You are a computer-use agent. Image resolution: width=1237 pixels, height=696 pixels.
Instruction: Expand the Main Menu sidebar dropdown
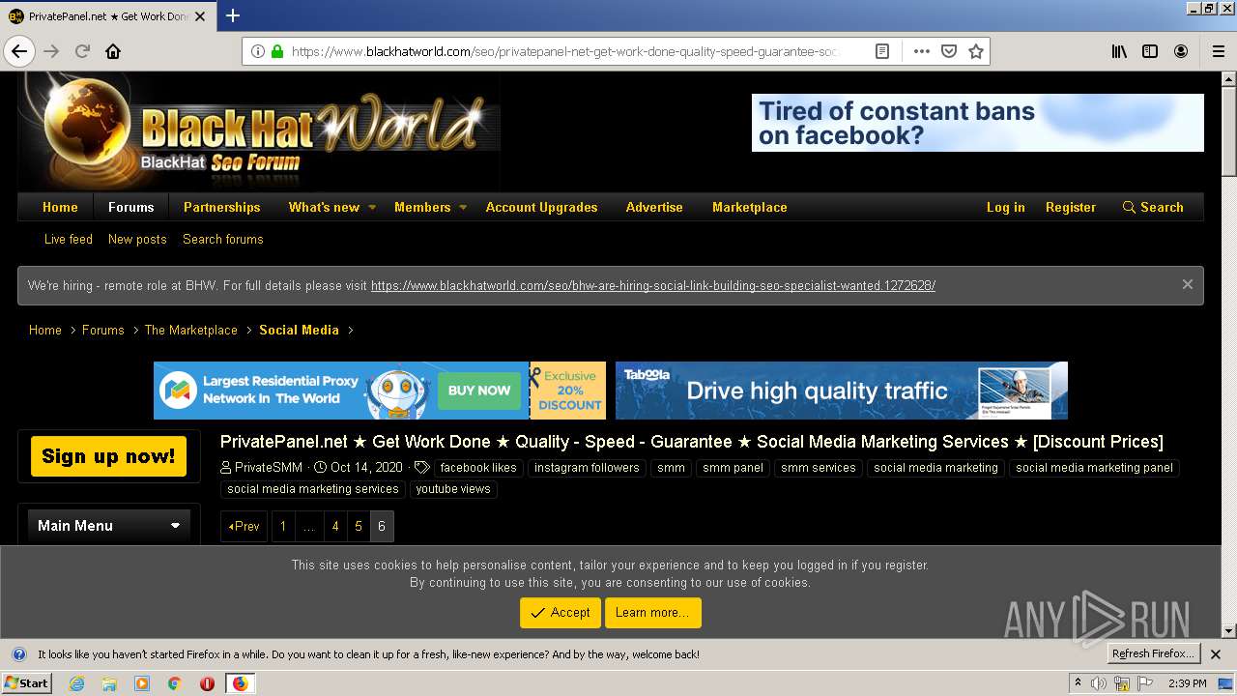tap(175, 526)
